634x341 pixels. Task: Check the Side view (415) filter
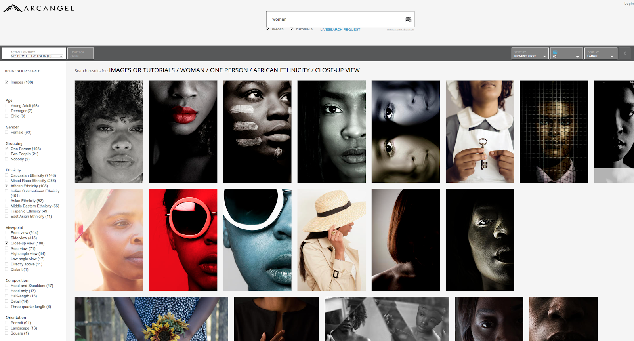[x=7, y=238]
